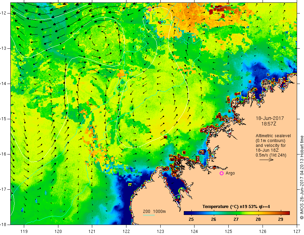The image size is (304, 235).
Task: Click latitude axis label "-16"
Action: point(3,154)
